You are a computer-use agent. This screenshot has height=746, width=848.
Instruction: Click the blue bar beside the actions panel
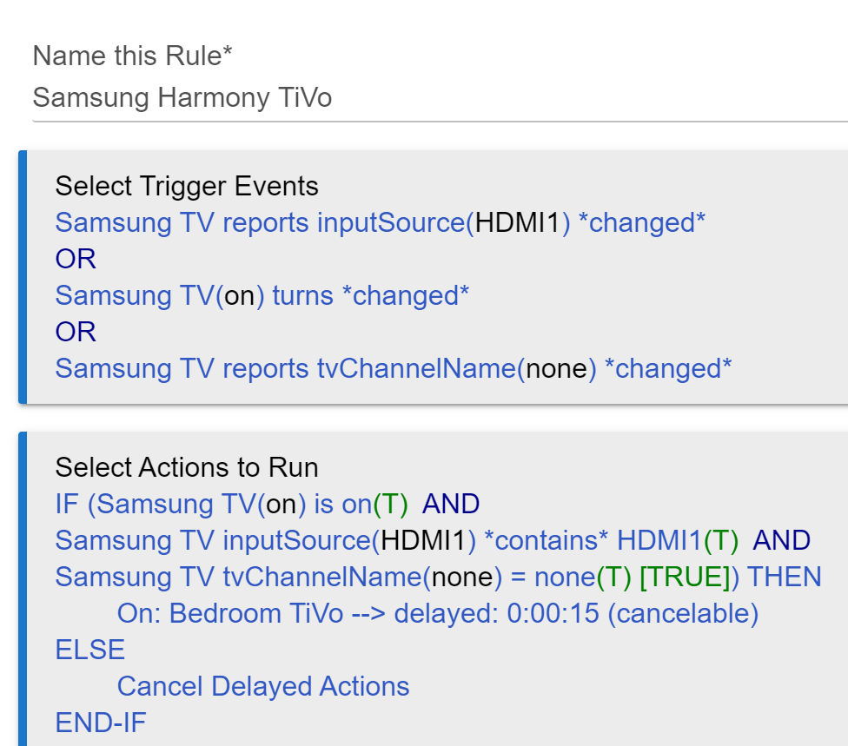(x=23, y=589)
